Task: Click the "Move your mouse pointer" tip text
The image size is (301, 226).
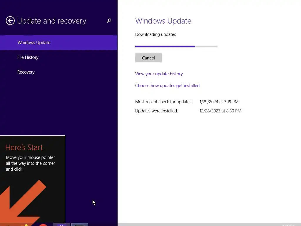Action: pyautogui.click(x=31, y=163)
